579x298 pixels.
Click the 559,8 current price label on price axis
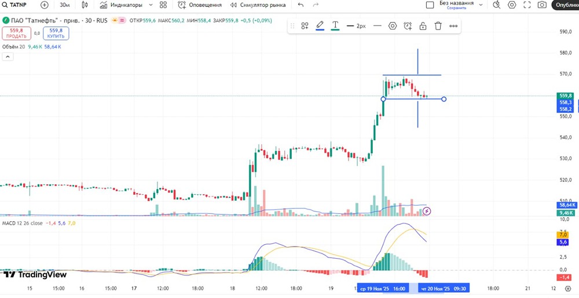[565, 96]
